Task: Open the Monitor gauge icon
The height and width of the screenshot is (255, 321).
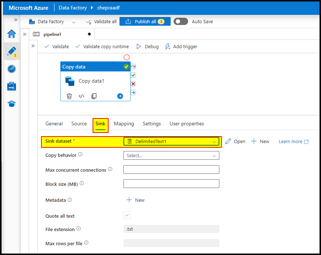Action: (x=12, y=69)
